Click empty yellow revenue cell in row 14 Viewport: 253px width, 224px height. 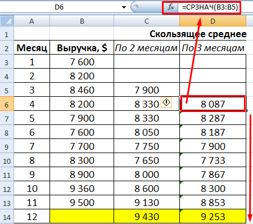(82, 217)
